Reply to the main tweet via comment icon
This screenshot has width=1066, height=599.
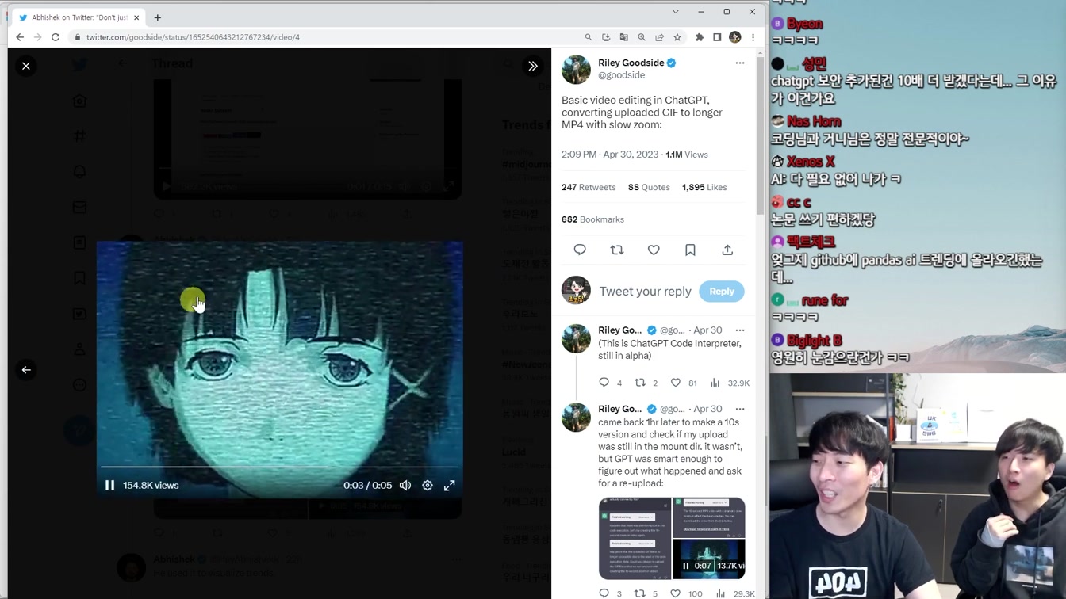(580, 250)
